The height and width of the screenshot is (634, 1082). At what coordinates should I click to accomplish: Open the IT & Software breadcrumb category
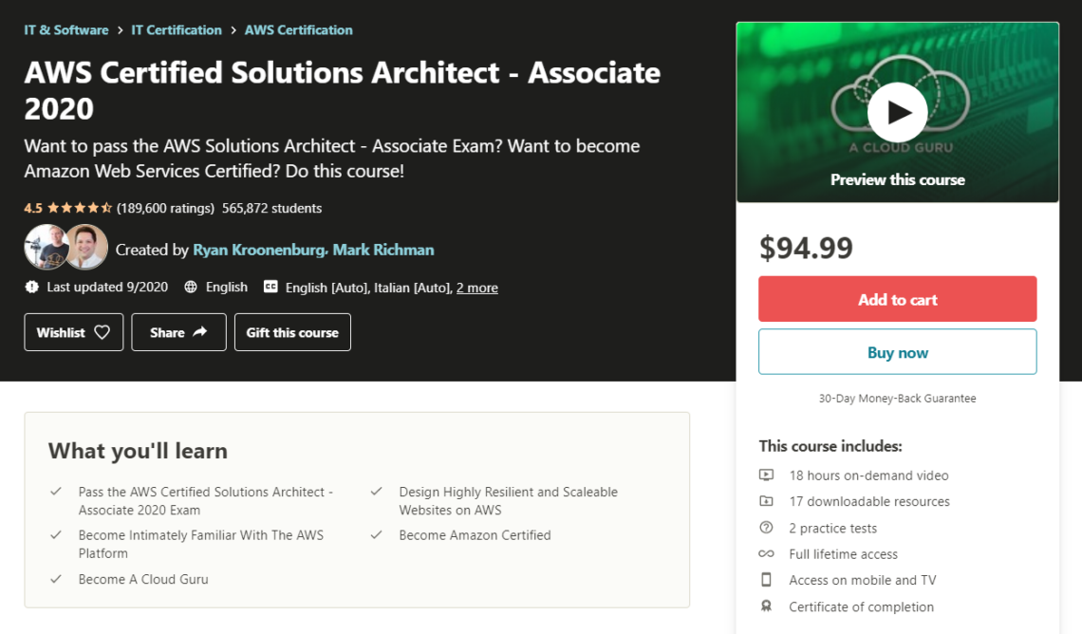tap(65, 29)
